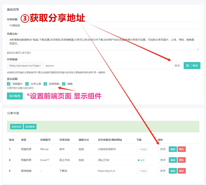Image resolution: width=206 pixels, height=185 pixels.
Task: Click 删除 on the 软件 row
Action: coord(181,149)
